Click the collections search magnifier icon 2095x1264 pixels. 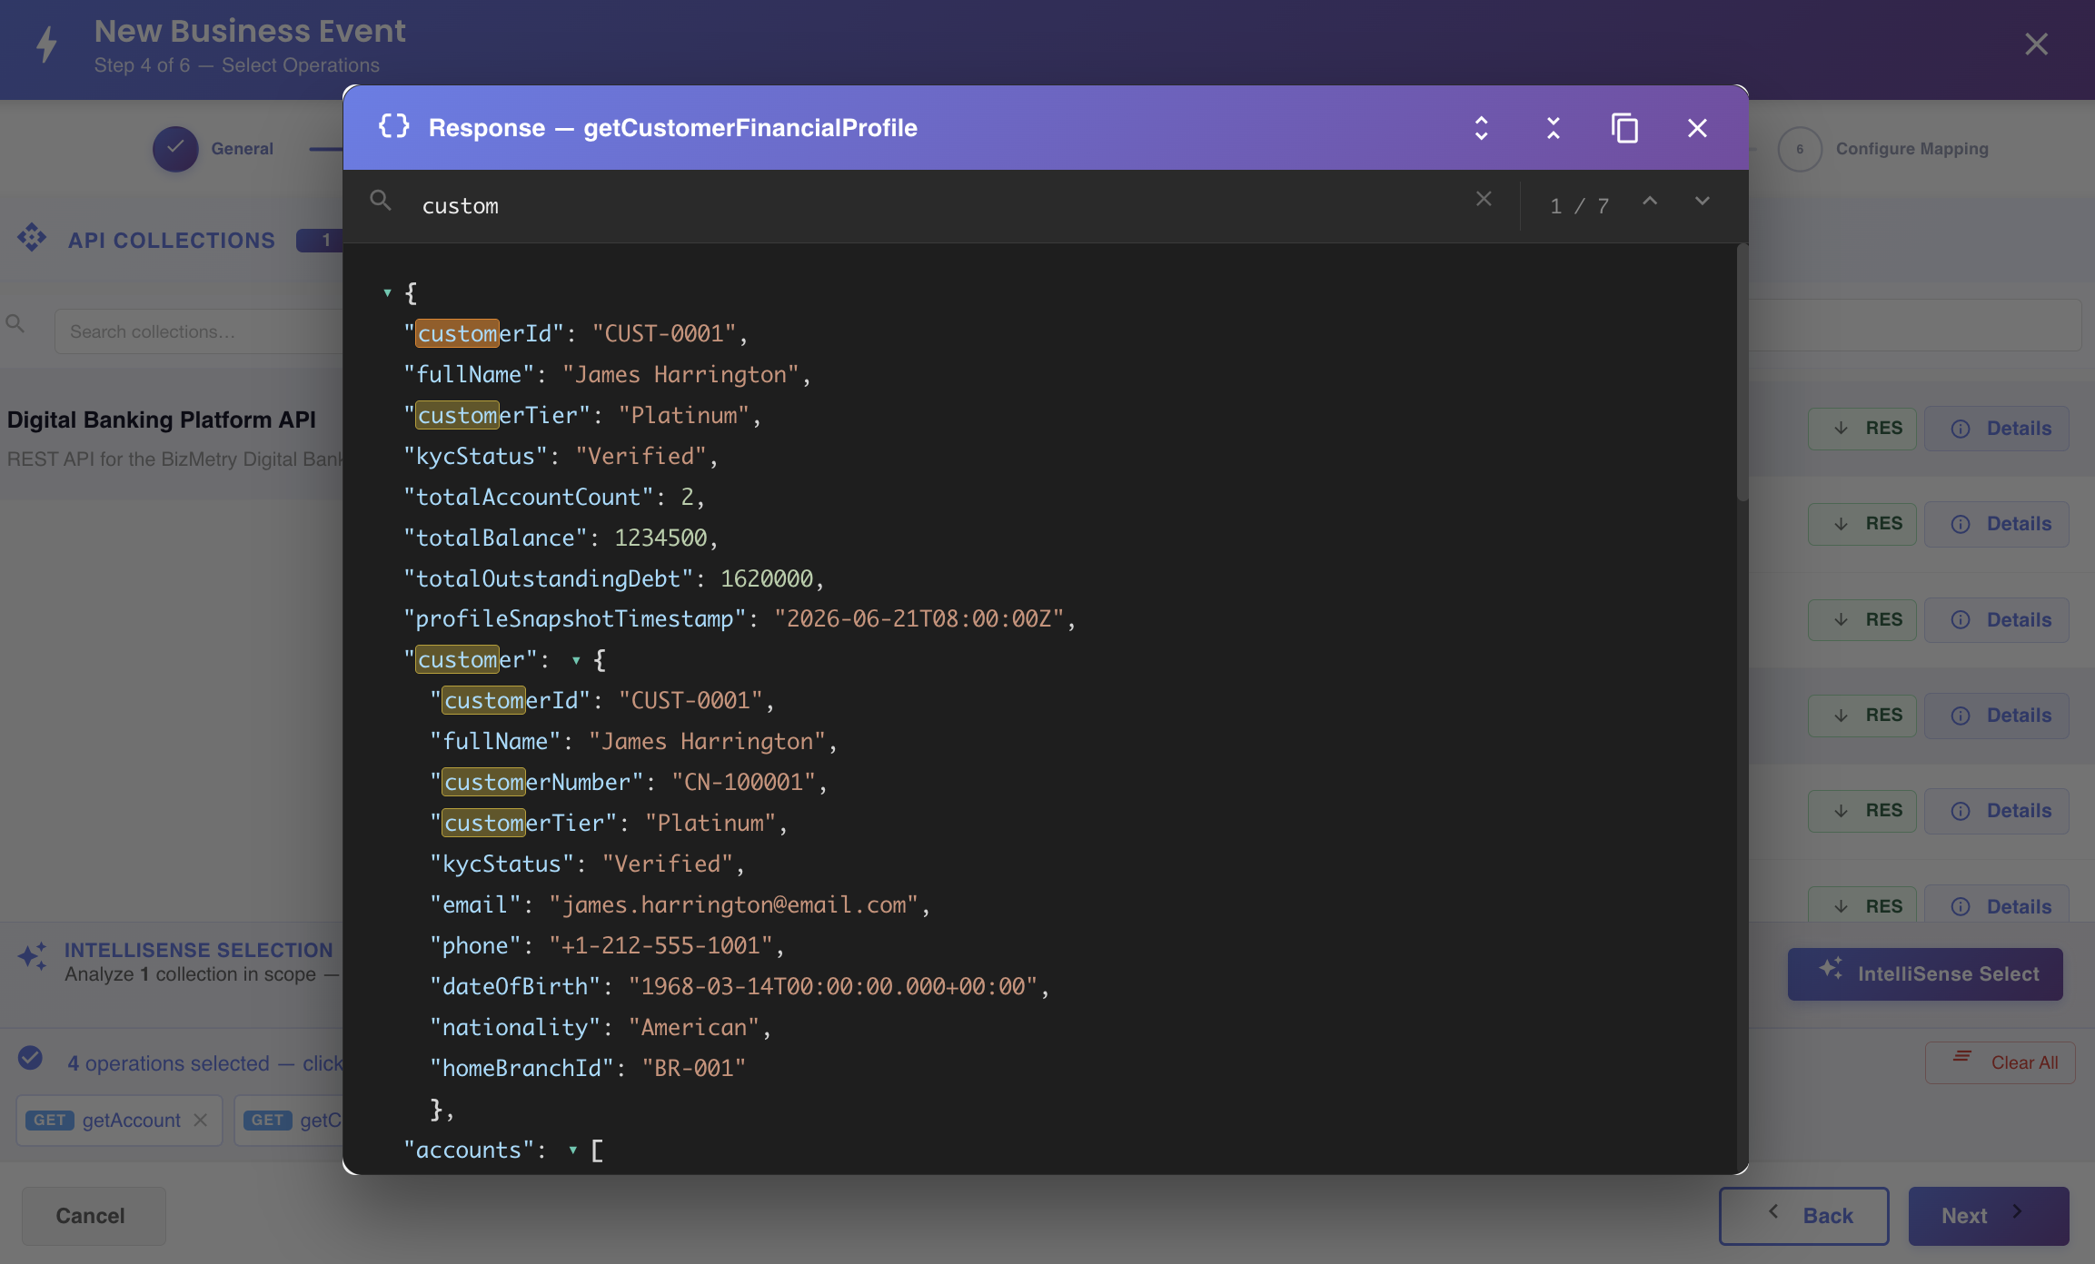tap(15, 323)
